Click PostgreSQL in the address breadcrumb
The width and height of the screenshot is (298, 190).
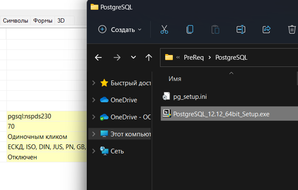click(231, 57)
